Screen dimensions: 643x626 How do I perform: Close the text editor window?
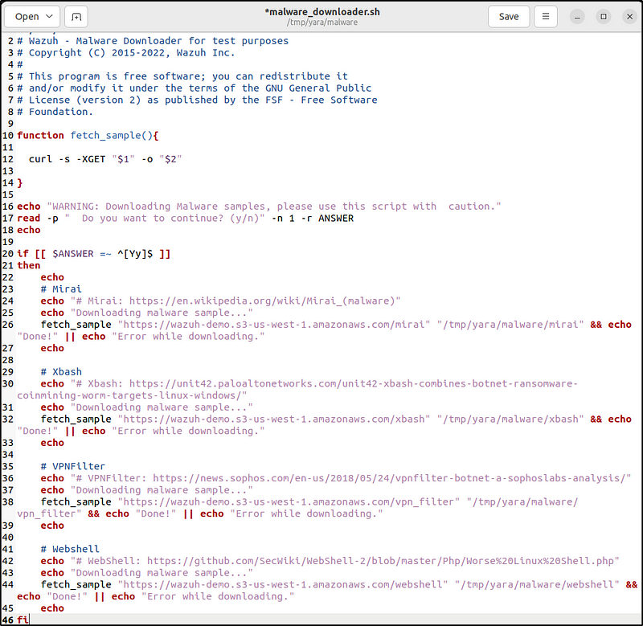[x=627, y=16]
